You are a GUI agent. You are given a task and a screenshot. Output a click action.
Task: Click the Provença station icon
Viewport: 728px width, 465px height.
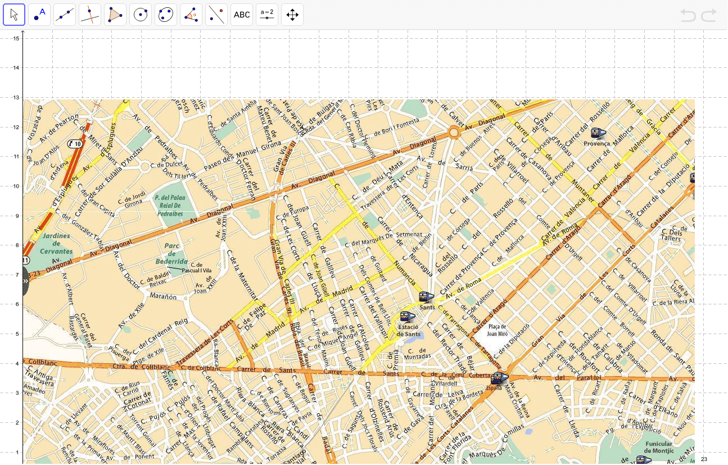[x=598, y=134]
